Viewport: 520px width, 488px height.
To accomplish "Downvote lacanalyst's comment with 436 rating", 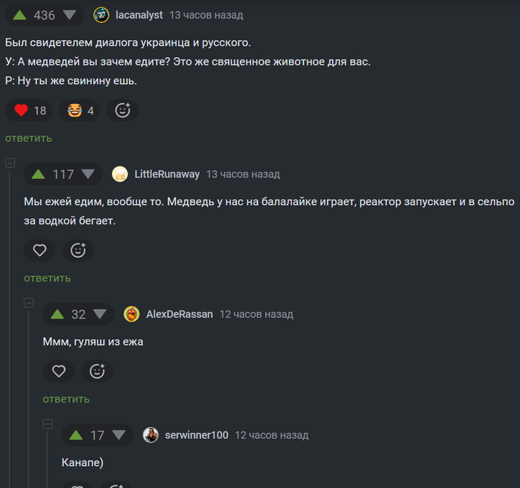I will 70,15.
